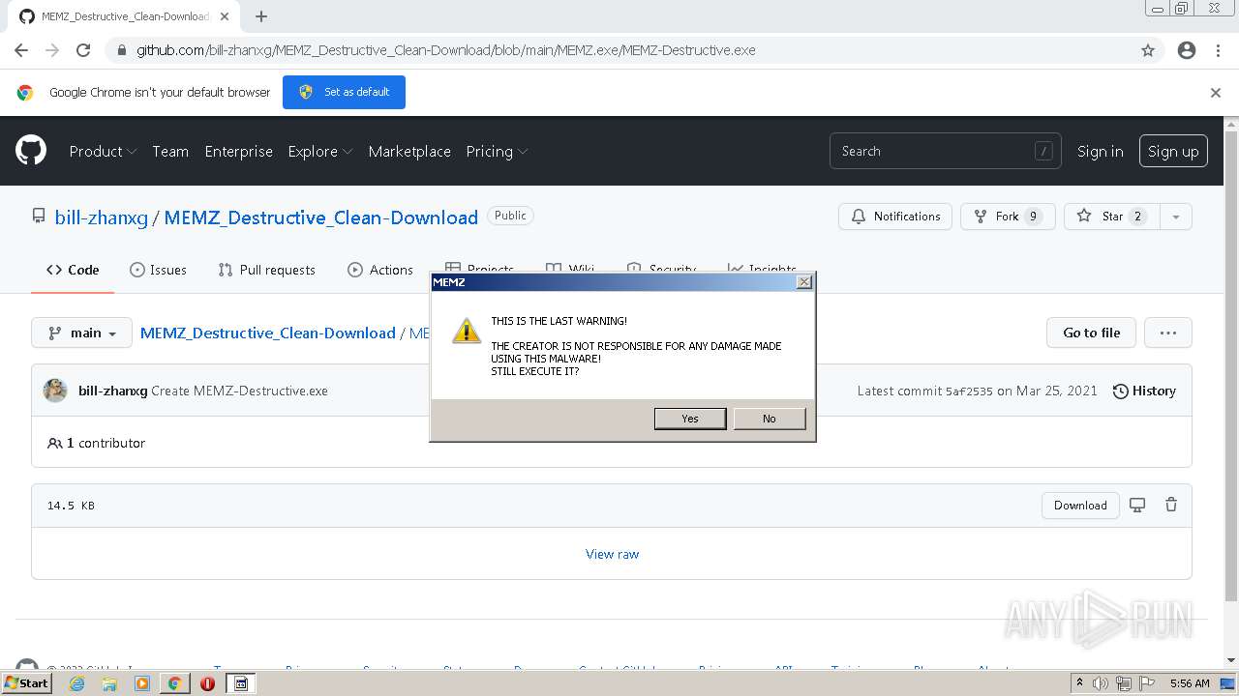This screenshot has height=696, width=1239.
Task: Switch to the Issues tab
Action: click(158, 270)
